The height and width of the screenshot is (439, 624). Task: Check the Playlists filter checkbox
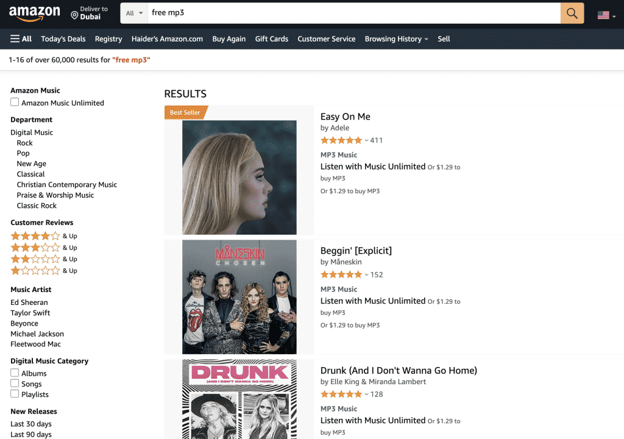coord(14,394)
